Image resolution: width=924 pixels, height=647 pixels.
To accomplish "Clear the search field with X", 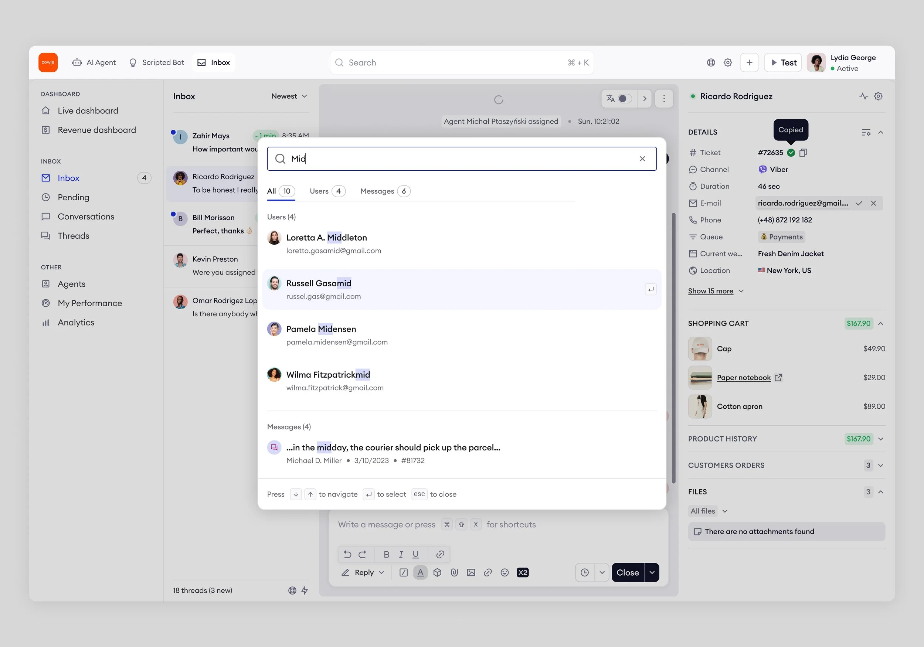I will pos(642,159).
